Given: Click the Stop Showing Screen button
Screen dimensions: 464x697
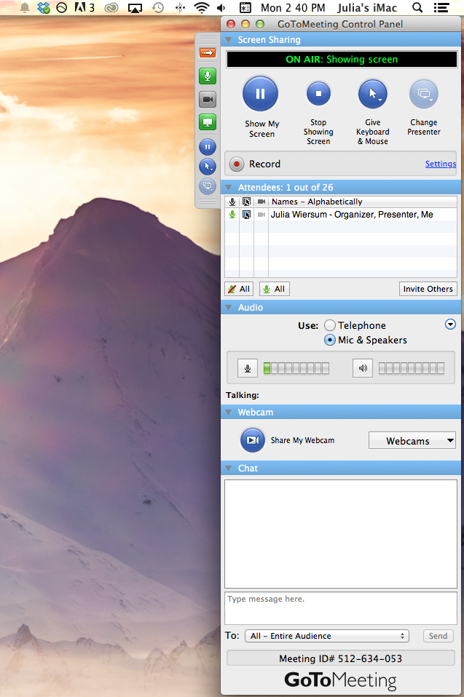Looking at the screenshot, I should pyautogui.click(x=318, y=94).
